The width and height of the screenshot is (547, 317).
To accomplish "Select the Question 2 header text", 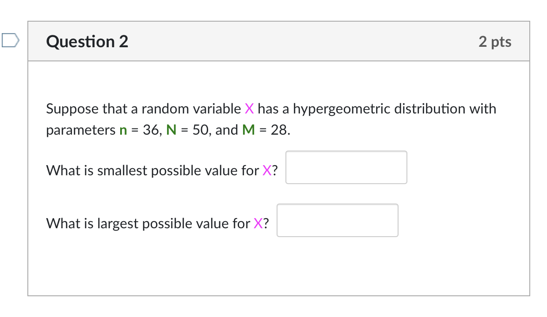I will (x=87, y=41).
